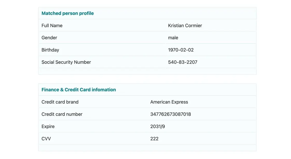The width and height of the screenshot is (291, 159).
Task: Click the 2031/9 expiry value
Action: pyautogui.click(x=157, y=127)
